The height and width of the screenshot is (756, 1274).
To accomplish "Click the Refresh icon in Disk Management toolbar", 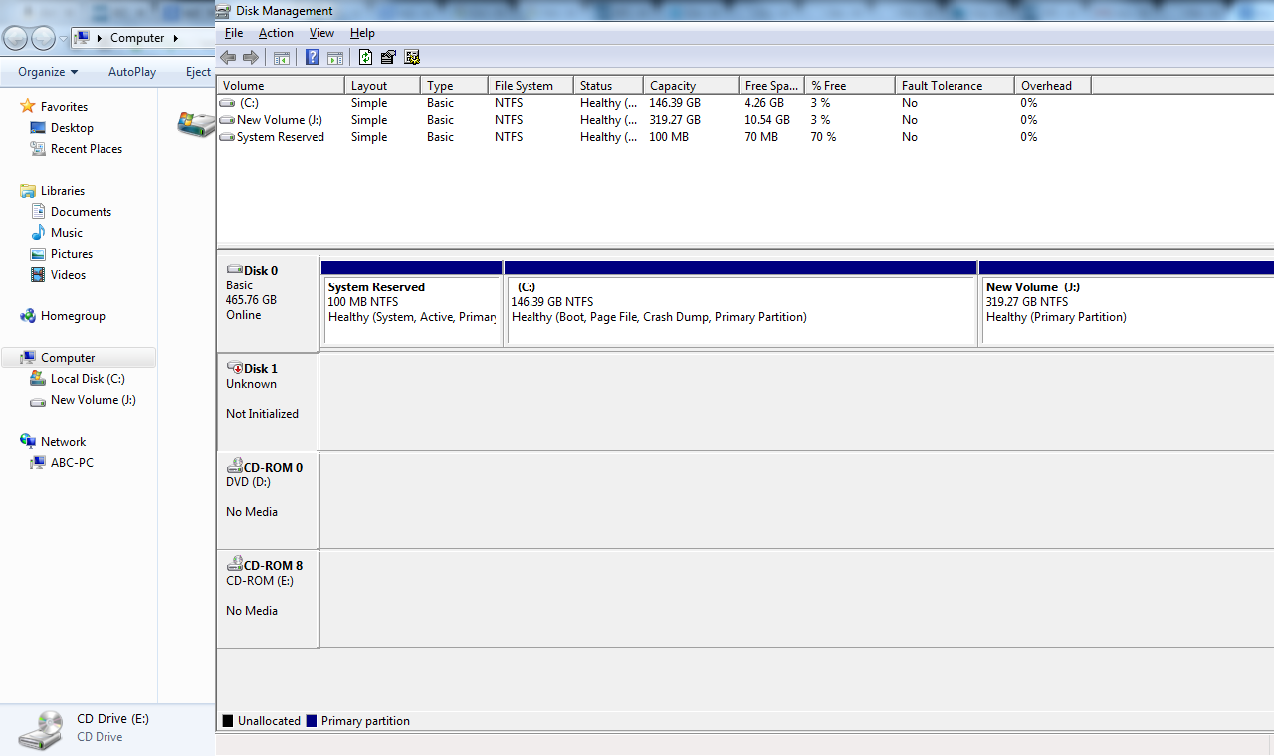I will tap(366, 57).
